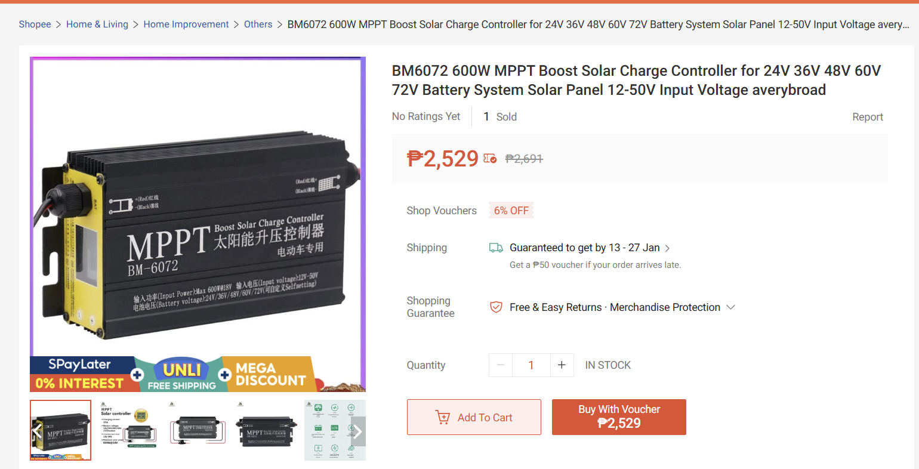Decrease quantity with the minus button

(501, 365)
